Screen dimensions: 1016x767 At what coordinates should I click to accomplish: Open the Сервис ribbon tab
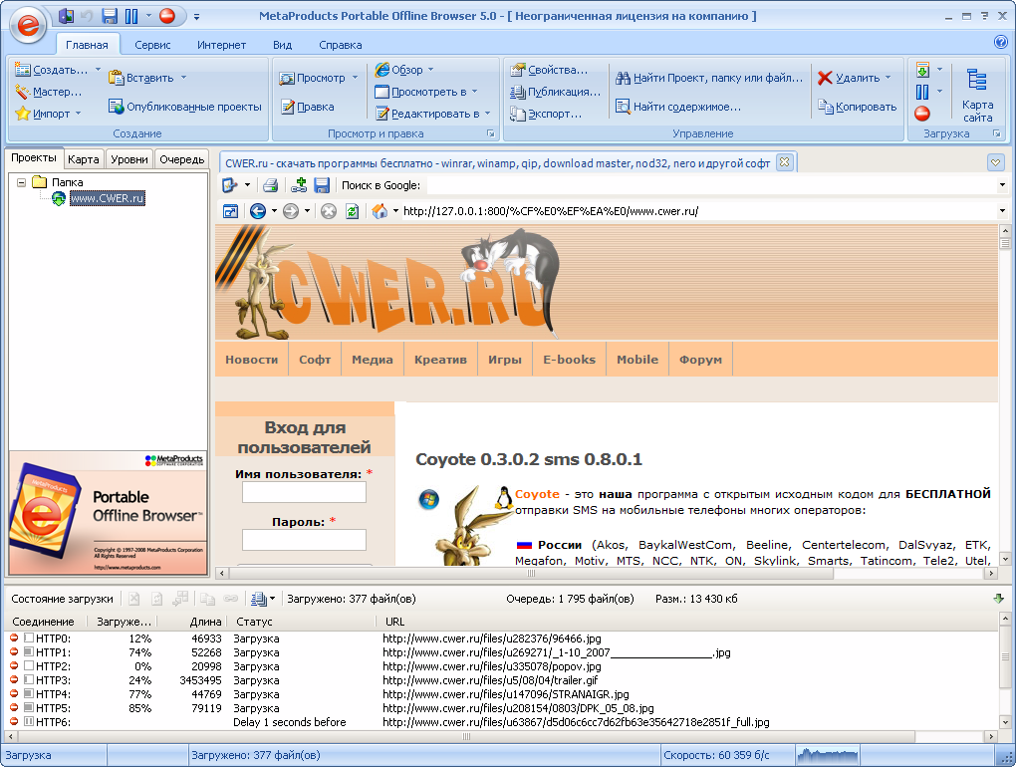click(152, 45)
